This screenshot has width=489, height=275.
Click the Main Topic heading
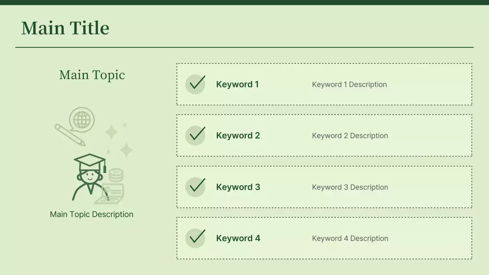point(92,75)
